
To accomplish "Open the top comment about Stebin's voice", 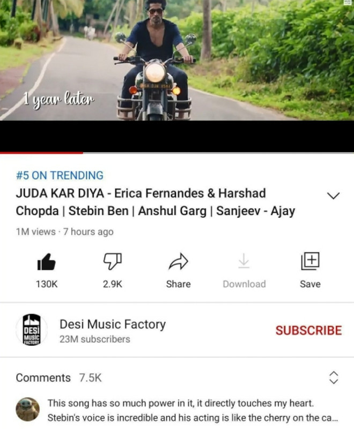I will (193, 410).
